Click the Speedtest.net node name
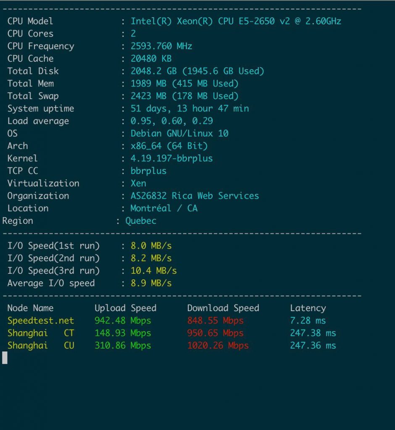This screenshot has width=395, height=430. coord(41,321)
